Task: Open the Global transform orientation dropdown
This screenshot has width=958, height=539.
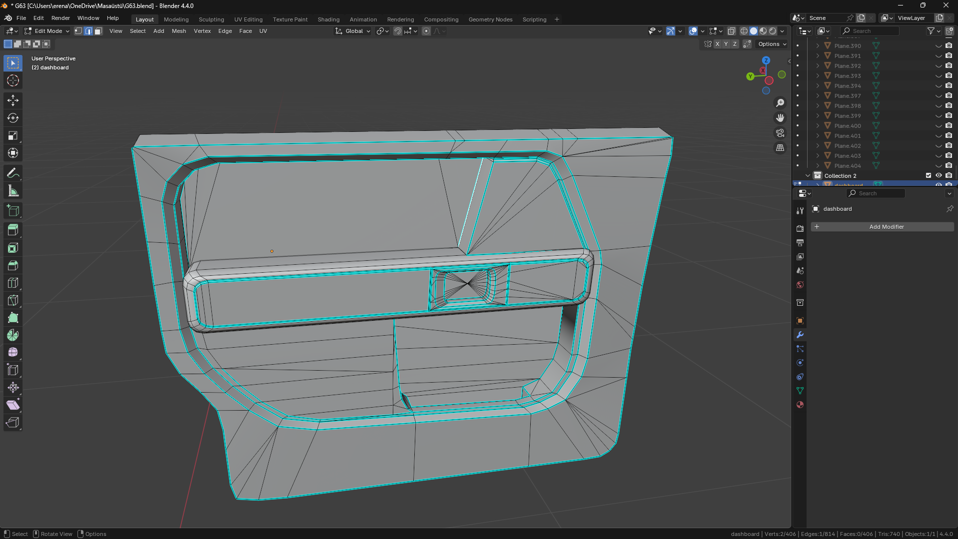Action: pos(353,31)
